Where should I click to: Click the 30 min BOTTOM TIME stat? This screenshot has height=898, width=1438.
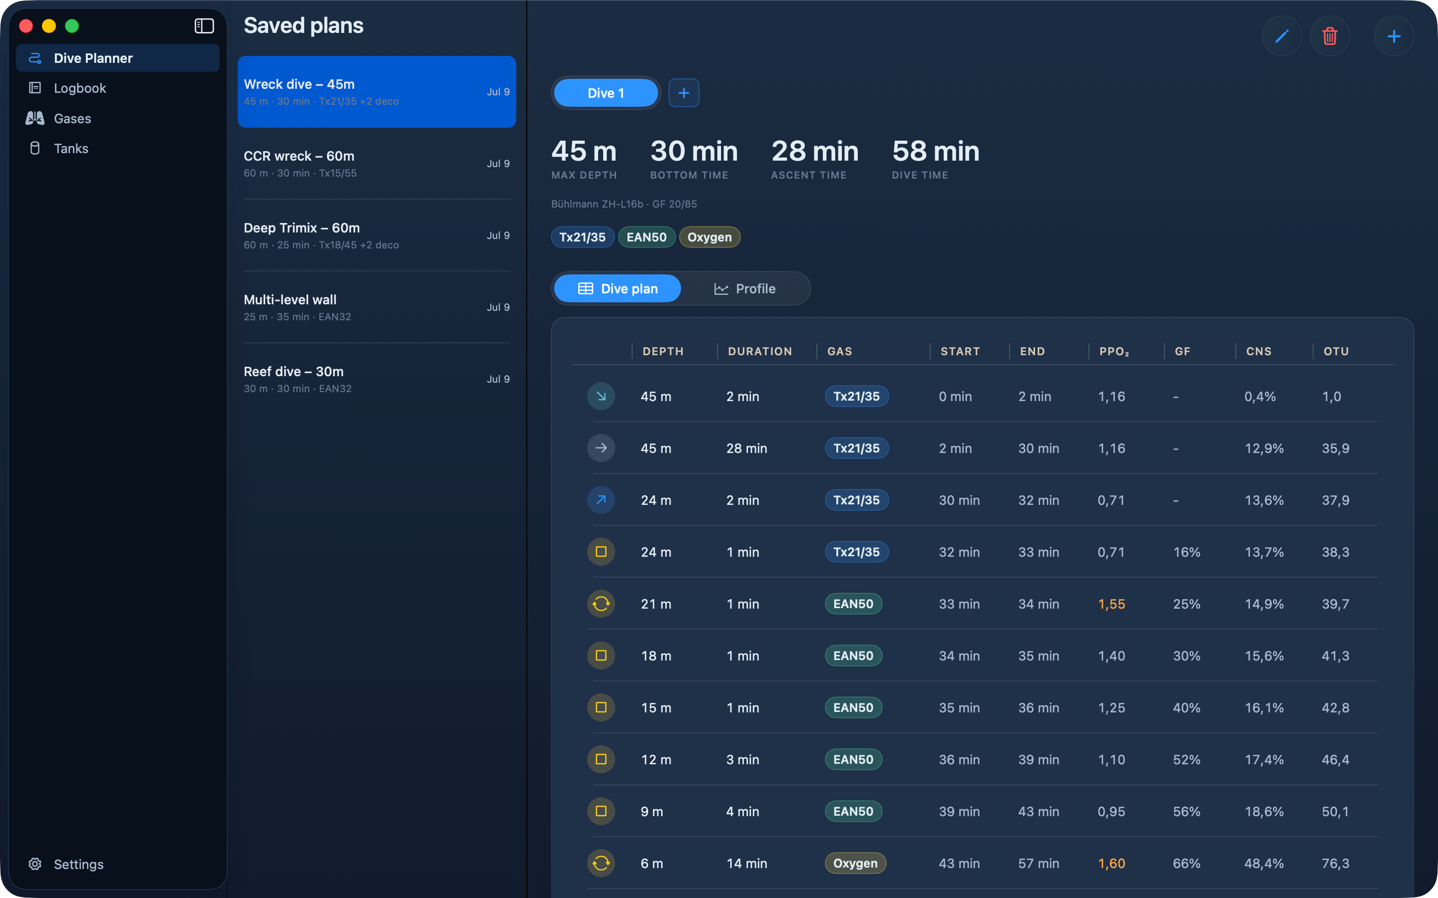coord(694,159)
